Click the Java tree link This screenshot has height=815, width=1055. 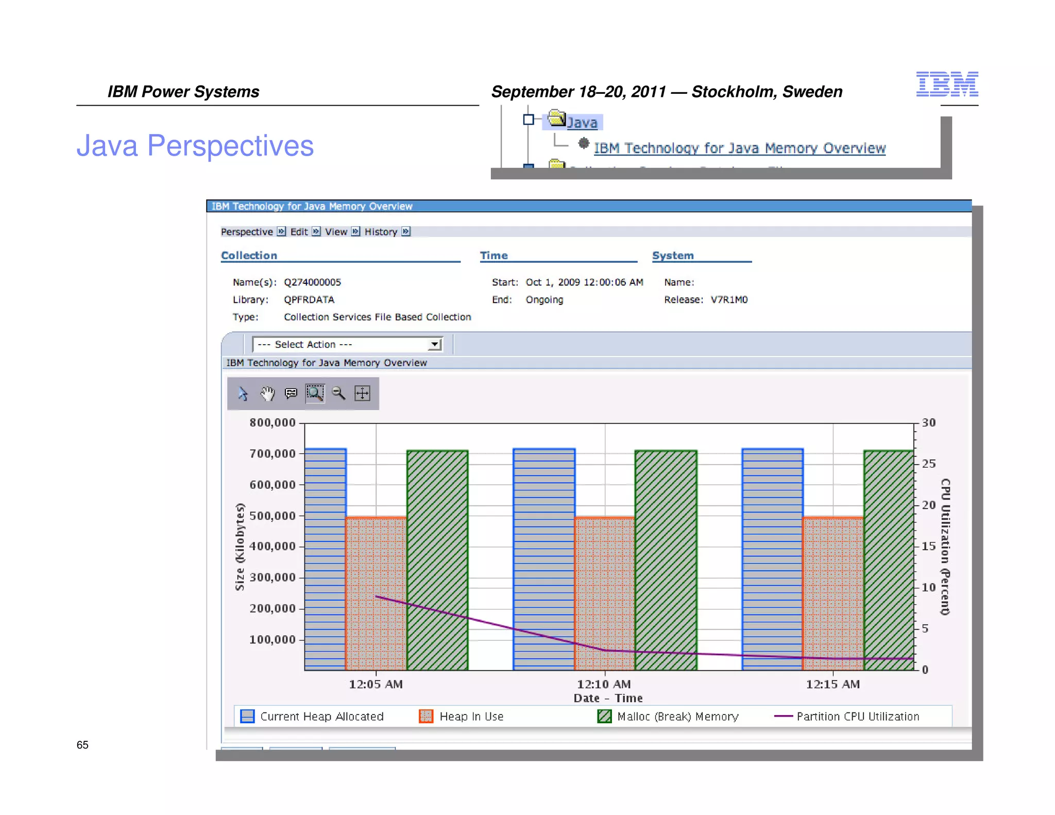click(582, 123)
